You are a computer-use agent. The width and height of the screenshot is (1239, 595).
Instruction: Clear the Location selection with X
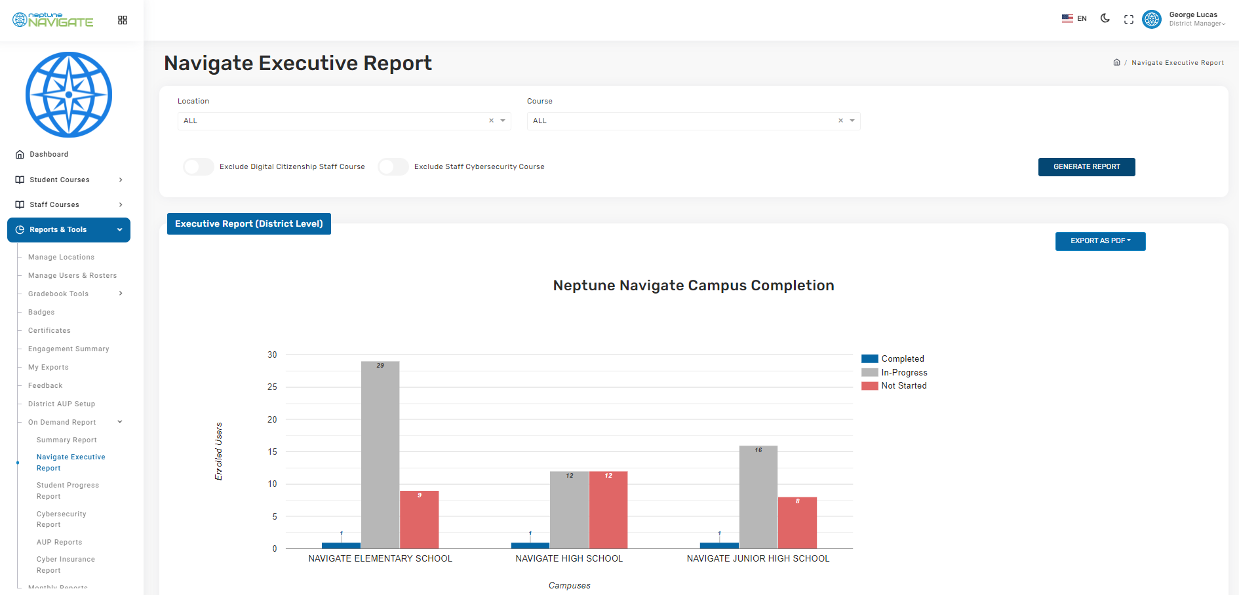point(491,121)
